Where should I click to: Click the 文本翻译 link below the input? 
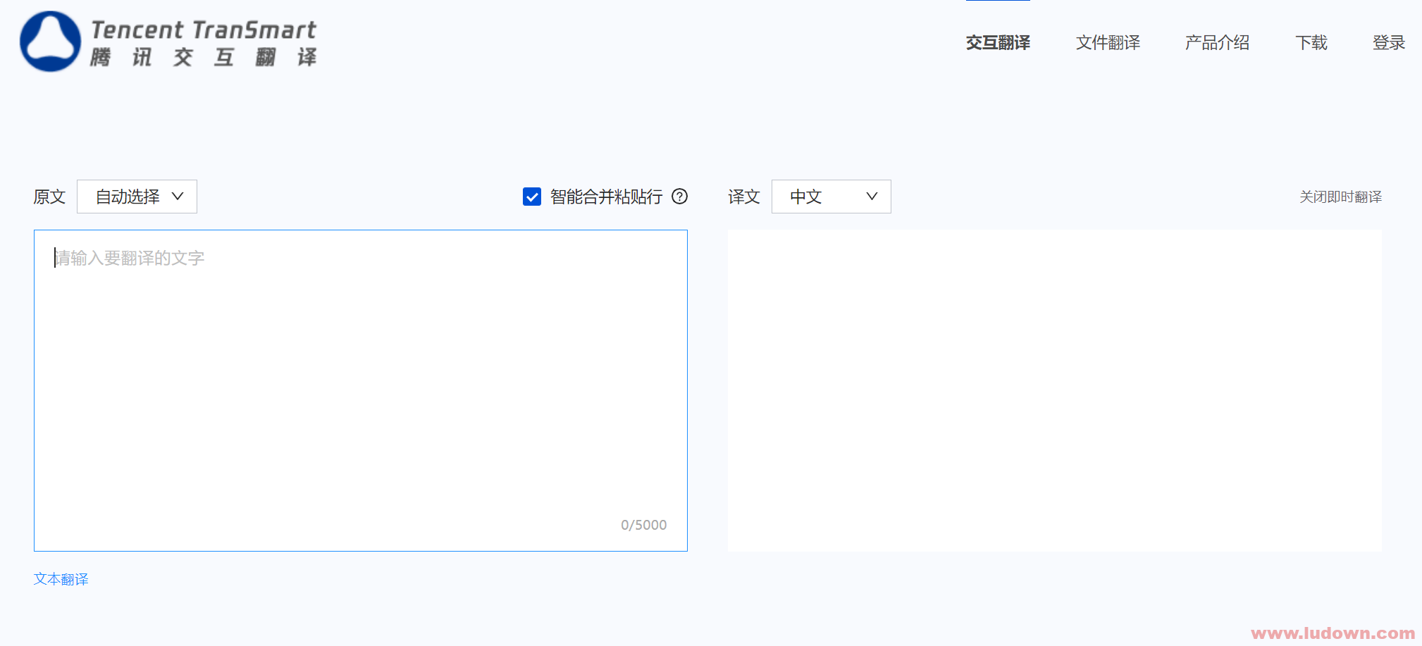pos(61,579)
